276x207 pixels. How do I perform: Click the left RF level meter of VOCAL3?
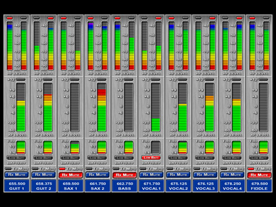pos(198,46)
